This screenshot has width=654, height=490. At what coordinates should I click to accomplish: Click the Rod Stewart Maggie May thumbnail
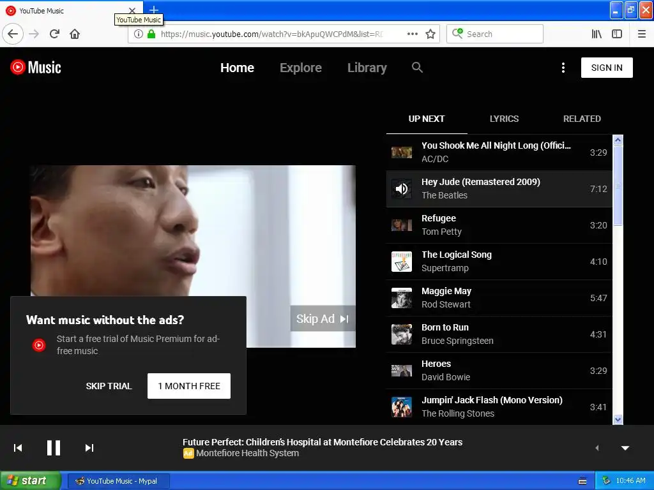point(402,298)
